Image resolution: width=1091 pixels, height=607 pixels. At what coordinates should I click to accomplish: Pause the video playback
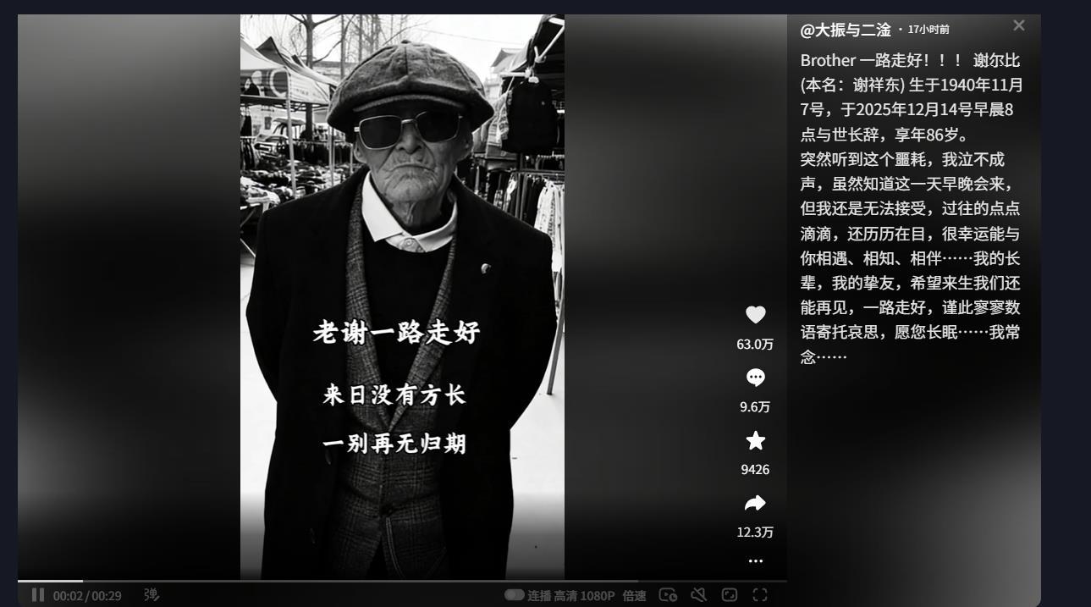(x=38, y=595)
